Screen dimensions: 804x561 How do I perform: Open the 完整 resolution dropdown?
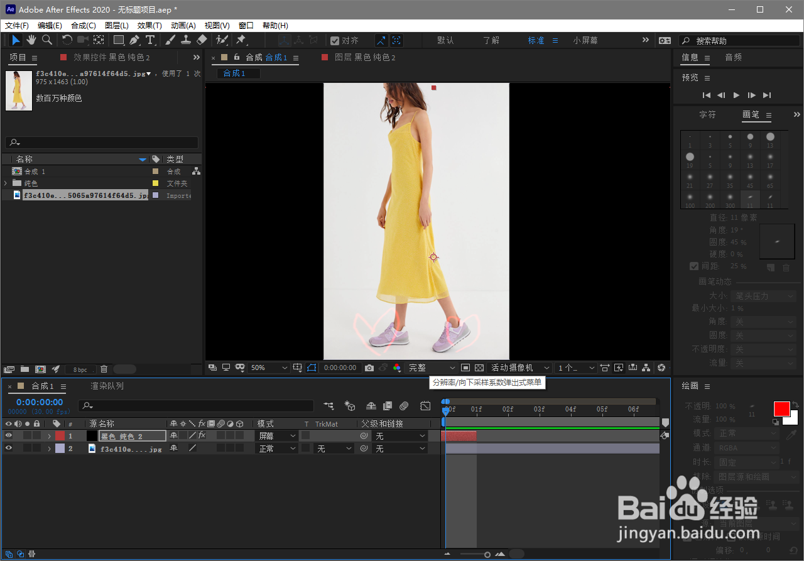pyautogui.click(x=432, y=368)
